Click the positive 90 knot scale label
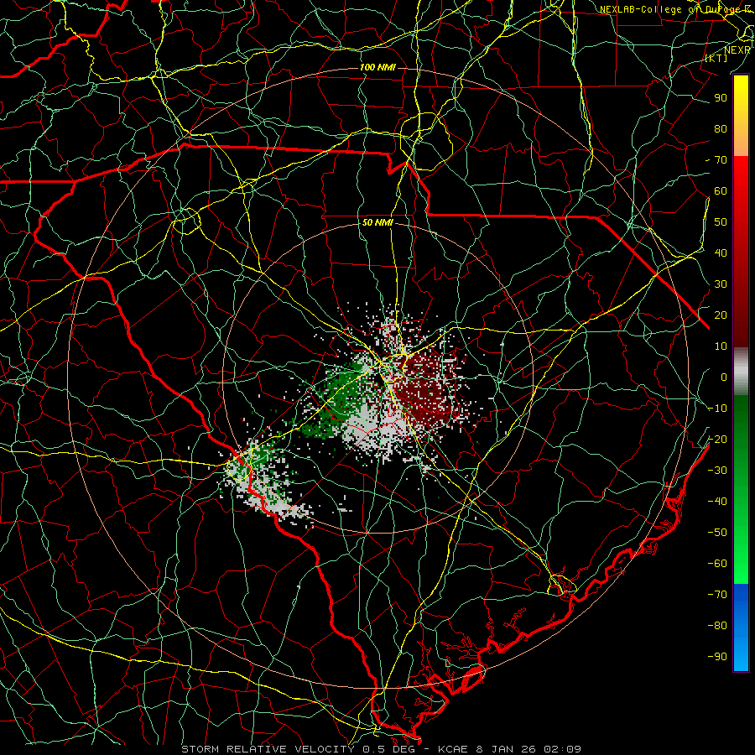This screenshot has width=755, height=755. [721, 98]
